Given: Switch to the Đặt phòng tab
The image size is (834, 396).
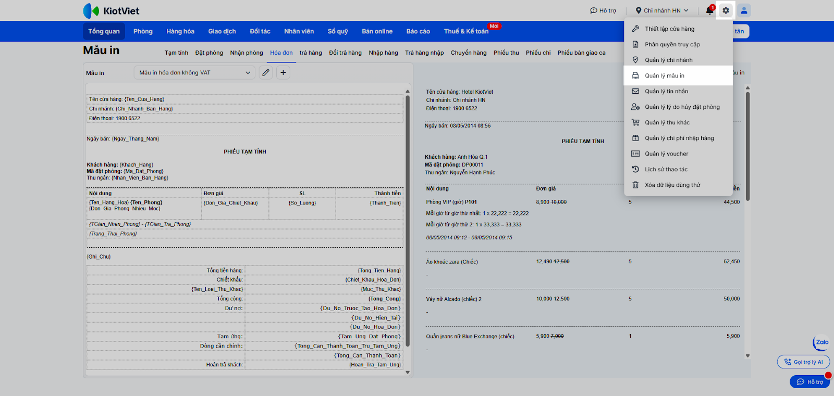Looking at the screenshot, I should pos(209,53).
